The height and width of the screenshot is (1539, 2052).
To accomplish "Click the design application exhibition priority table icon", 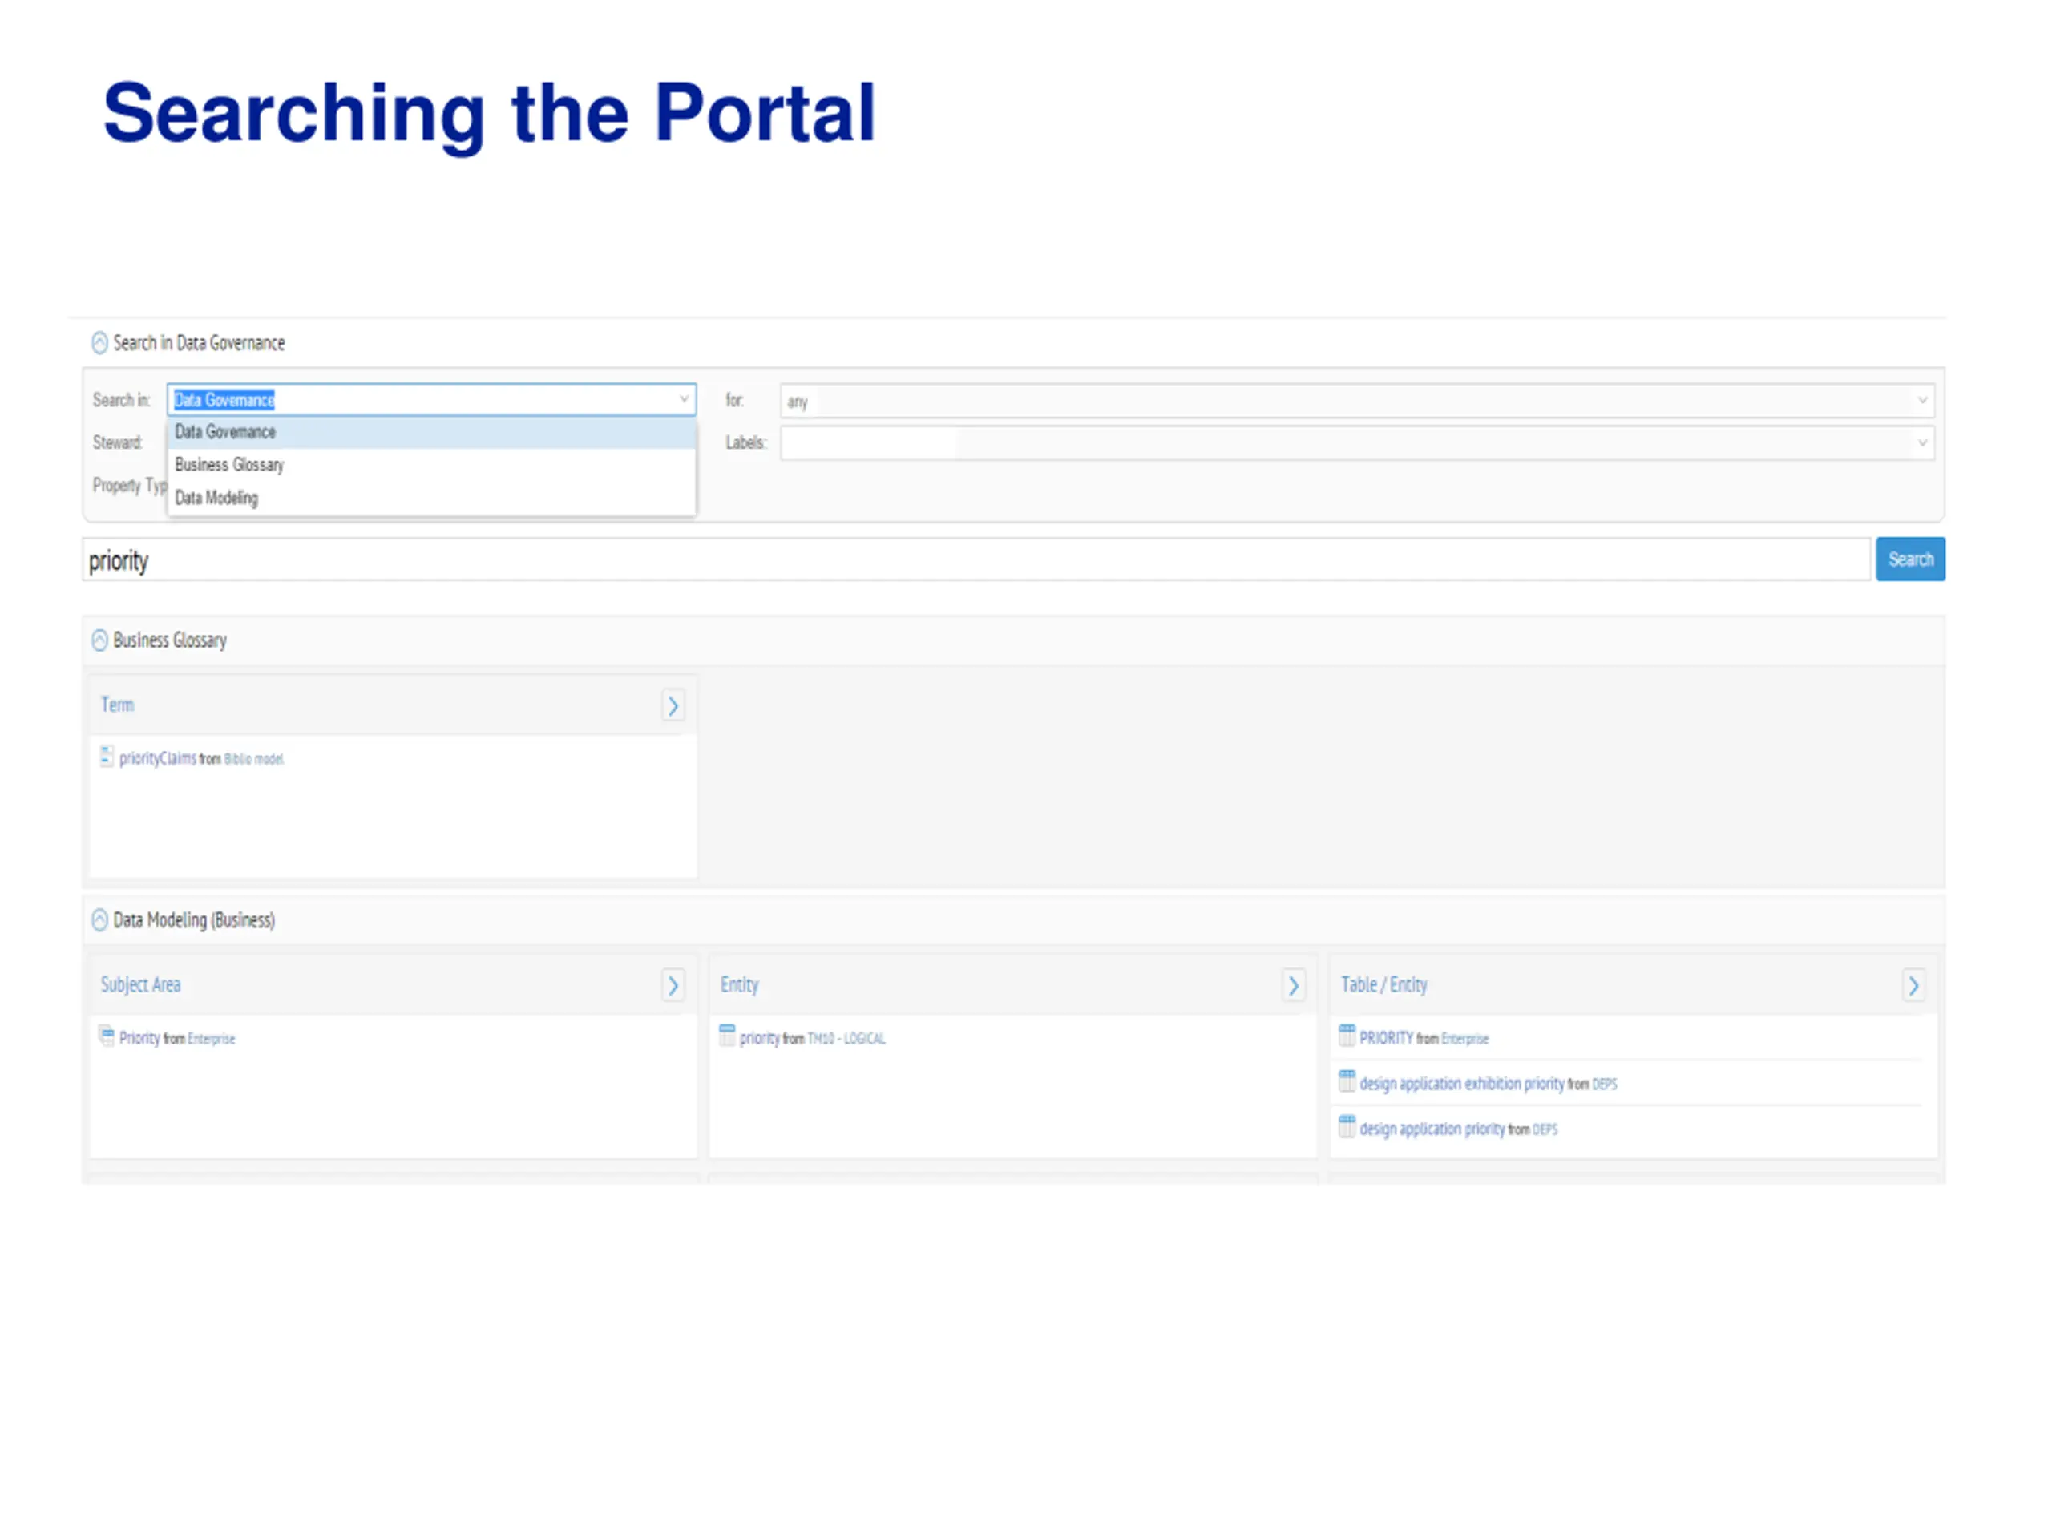I will [1347, 1081].
